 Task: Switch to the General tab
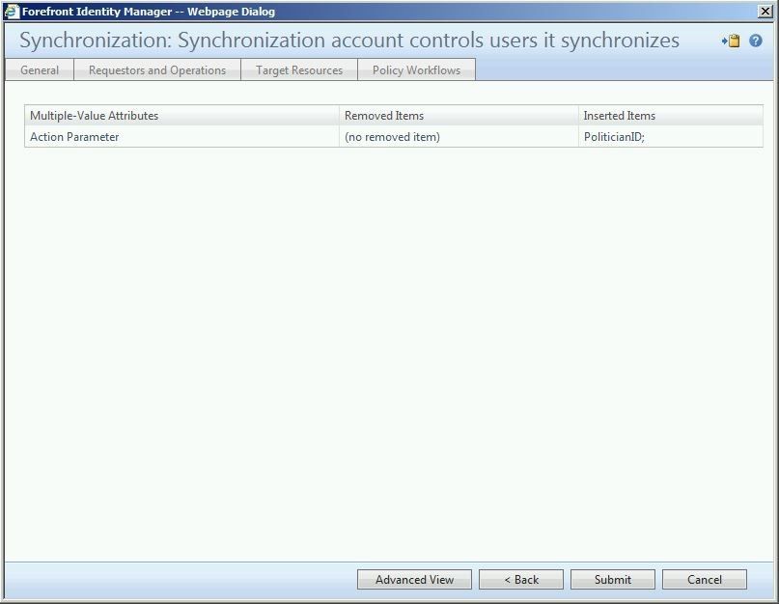click(x=40, y=70)
